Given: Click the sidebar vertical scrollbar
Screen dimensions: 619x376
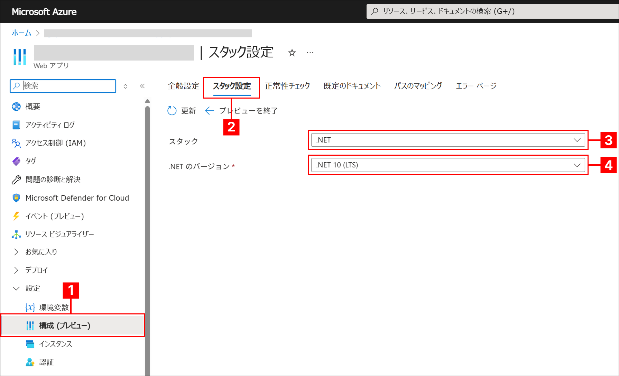Looking at the screenshot, I should click(148, 240).
